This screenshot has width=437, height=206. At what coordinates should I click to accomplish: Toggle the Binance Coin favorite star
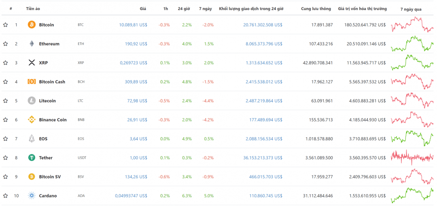click(5, 120)
